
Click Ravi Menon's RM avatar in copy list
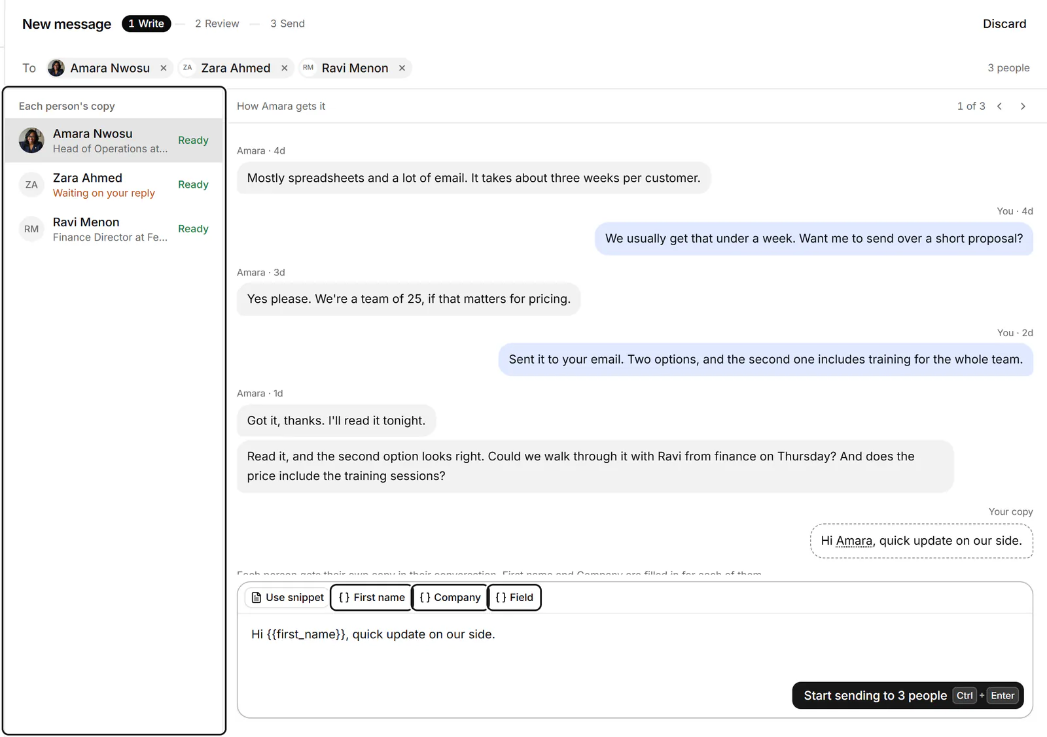click(x=31, y=230)
